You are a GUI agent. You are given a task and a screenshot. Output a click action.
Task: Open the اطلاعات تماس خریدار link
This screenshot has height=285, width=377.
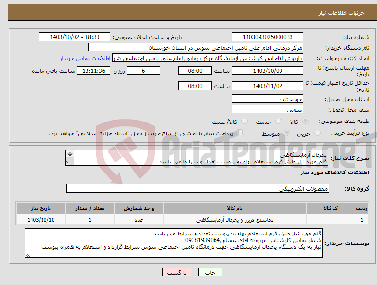[85, 58]
